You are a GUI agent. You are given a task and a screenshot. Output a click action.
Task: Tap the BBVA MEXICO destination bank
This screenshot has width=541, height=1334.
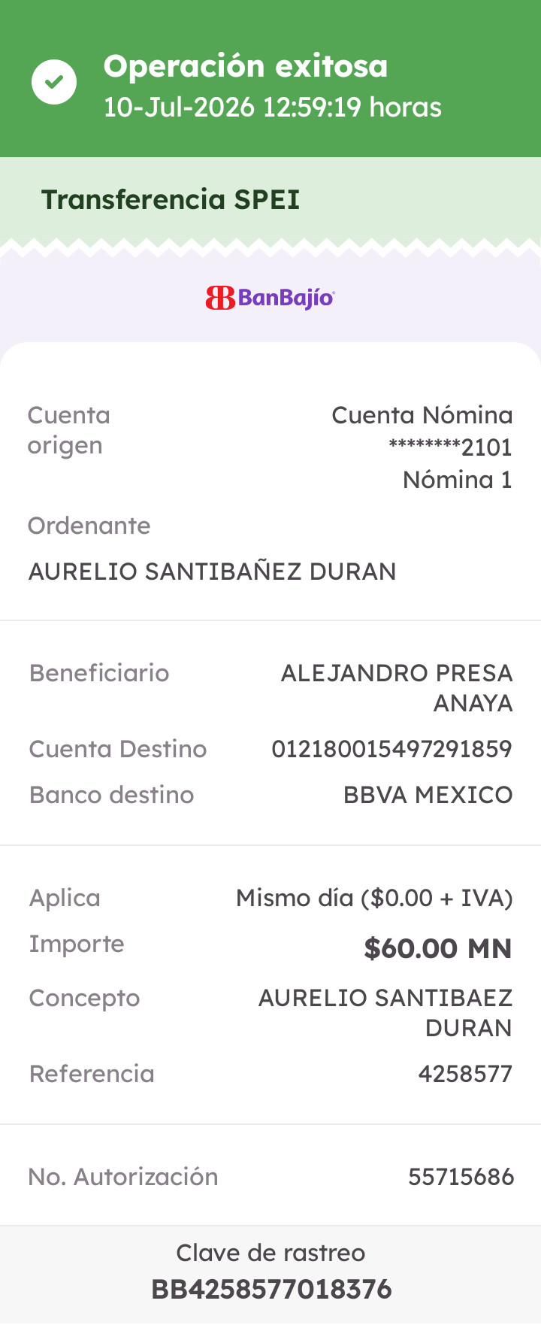click(x=428, y=795)
